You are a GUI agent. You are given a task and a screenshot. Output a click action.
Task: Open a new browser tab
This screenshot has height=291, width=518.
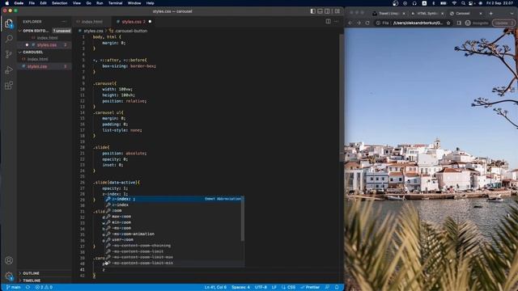(491, 14)
